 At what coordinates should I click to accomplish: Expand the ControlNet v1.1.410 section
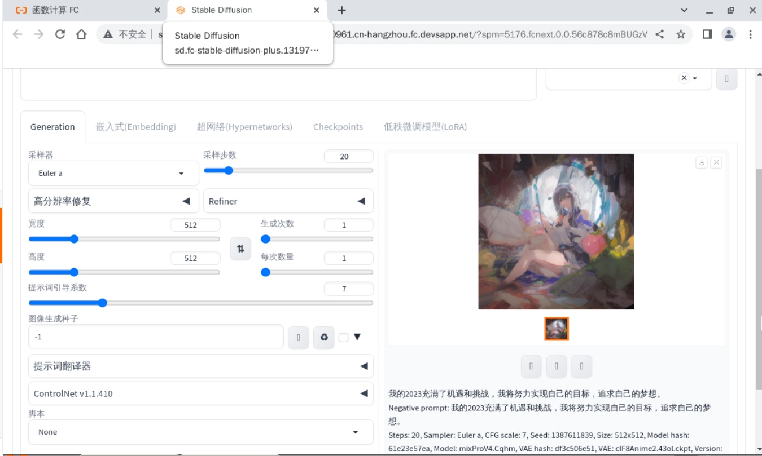coord(200,393)
